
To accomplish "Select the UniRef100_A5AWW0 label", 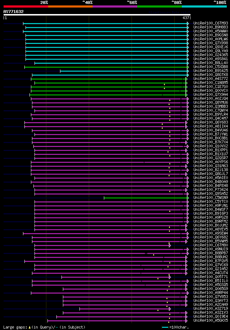I will 211,31.
